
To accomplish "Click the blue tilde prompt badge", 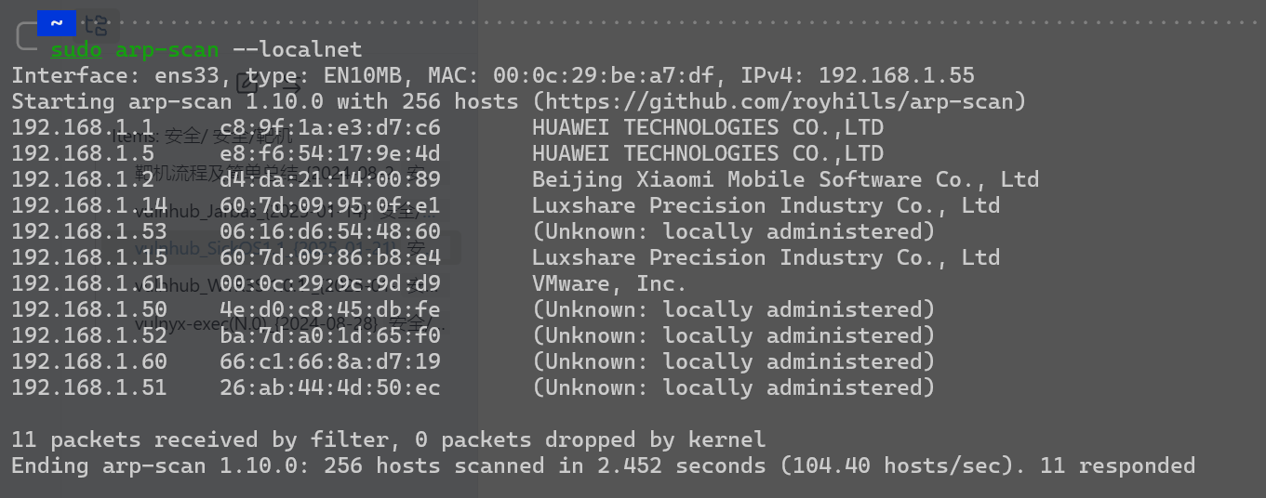I will click(x=57, y=23).
